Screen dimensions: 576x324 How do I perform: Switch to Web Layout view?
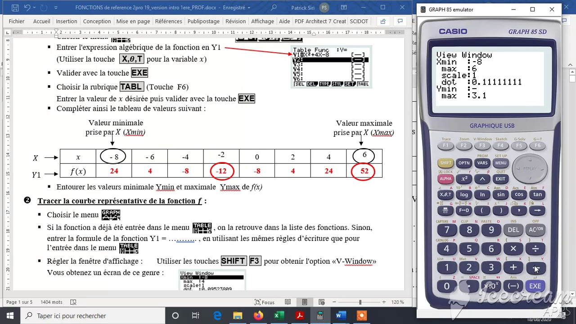coord(322,302)
